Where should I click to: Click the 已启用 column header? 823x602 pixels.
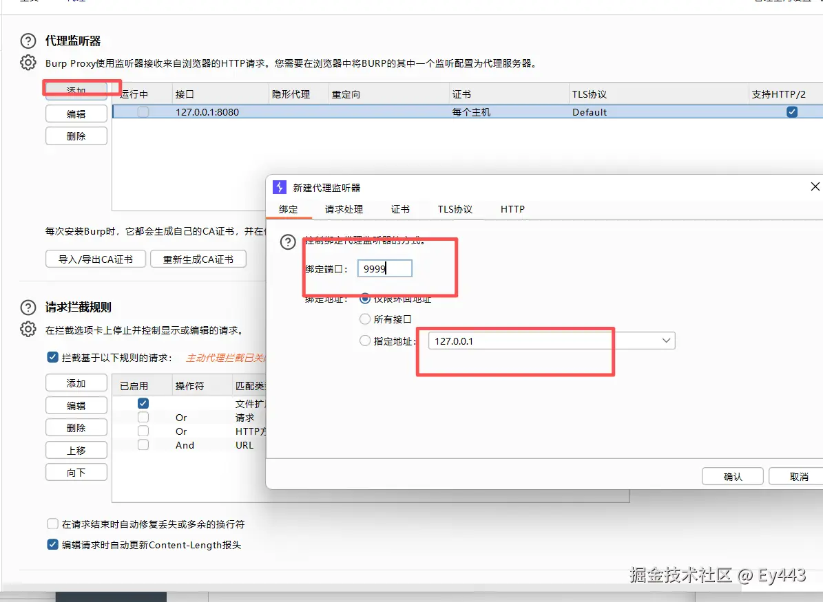click(x=143, y=386)
